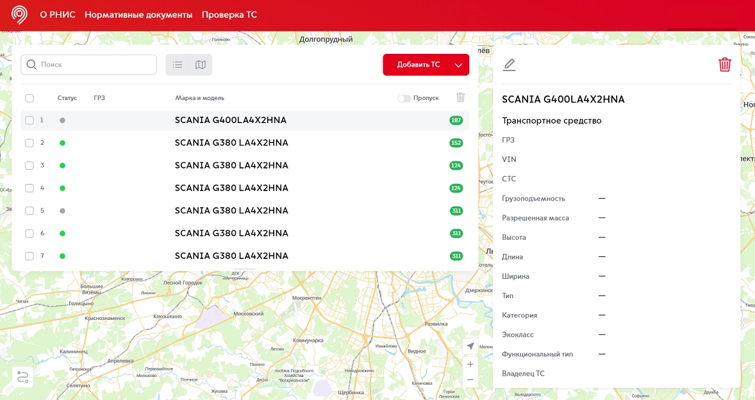This screenshot has height=400, width=755.
Task: Click the Грузоподъемность field label
Action: (533, 198)
